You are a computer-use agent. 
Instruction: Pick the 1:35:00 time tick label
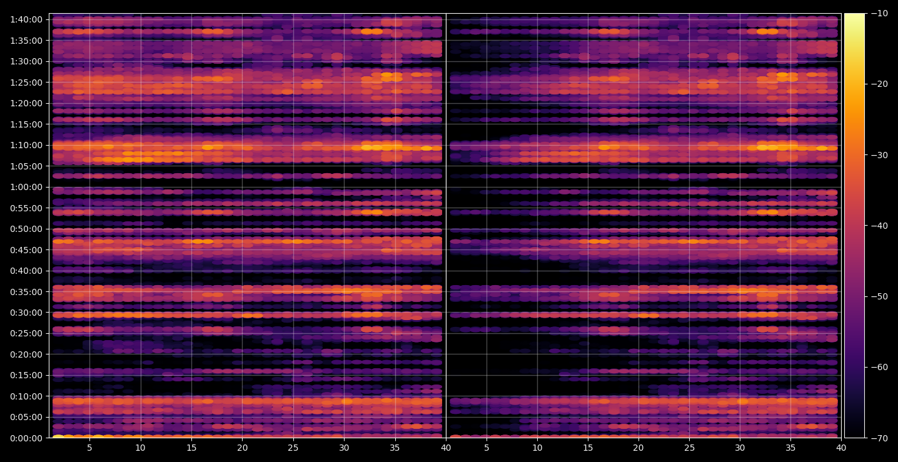26,40
